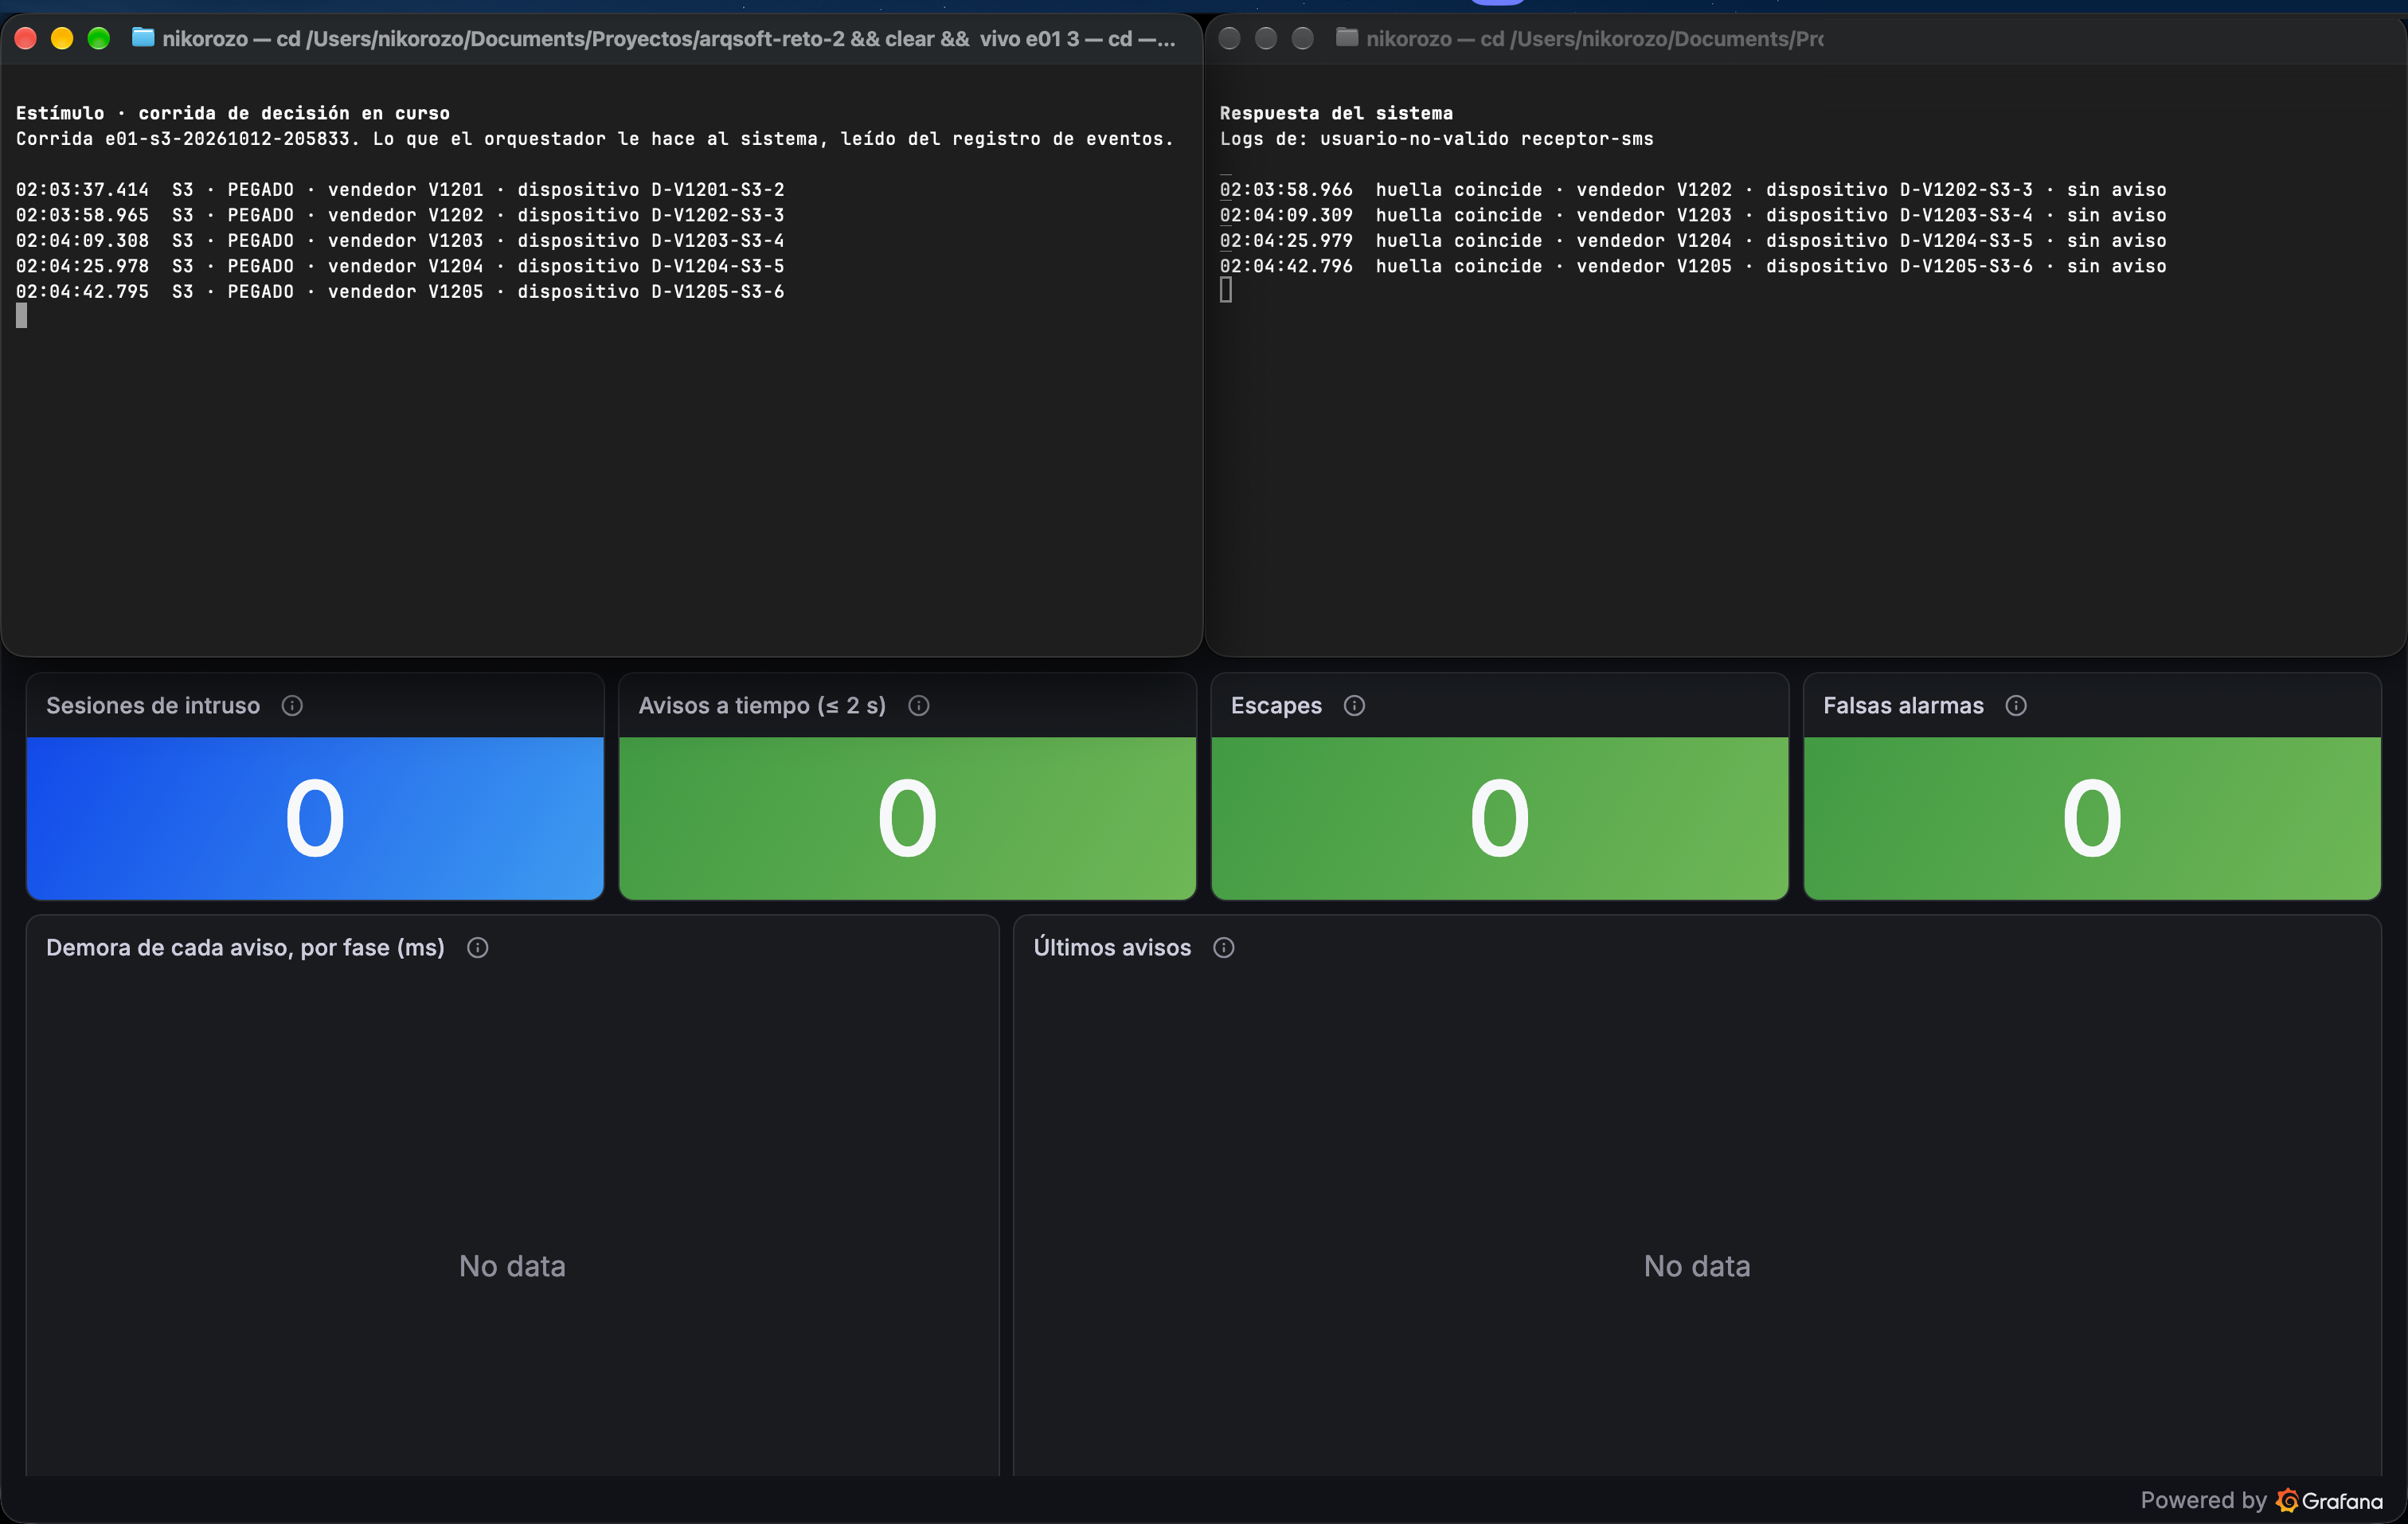Viewport: 2408px width, 1524px height.
Task: Select the 02:03:37.414 PEGADO vendedor V1201 line
Action: point(400,190)
